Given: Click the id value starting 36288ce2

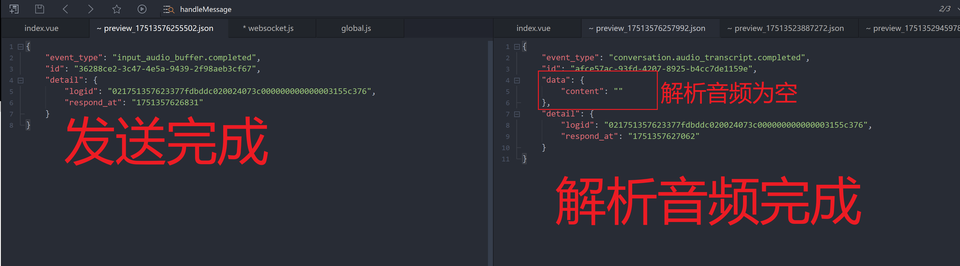Looking at the screenshot, I should pyautogui.click(x=165, y=69).
